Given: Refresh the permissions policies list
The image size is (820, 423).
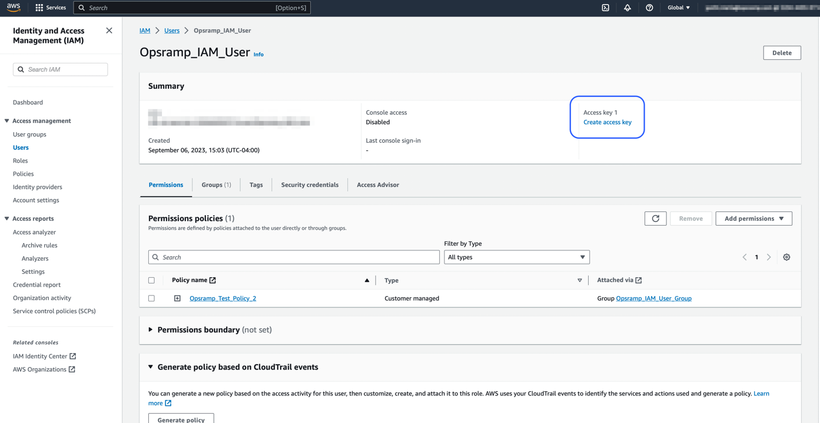Looking at the screenshot, I should click(x=655, y=218).
